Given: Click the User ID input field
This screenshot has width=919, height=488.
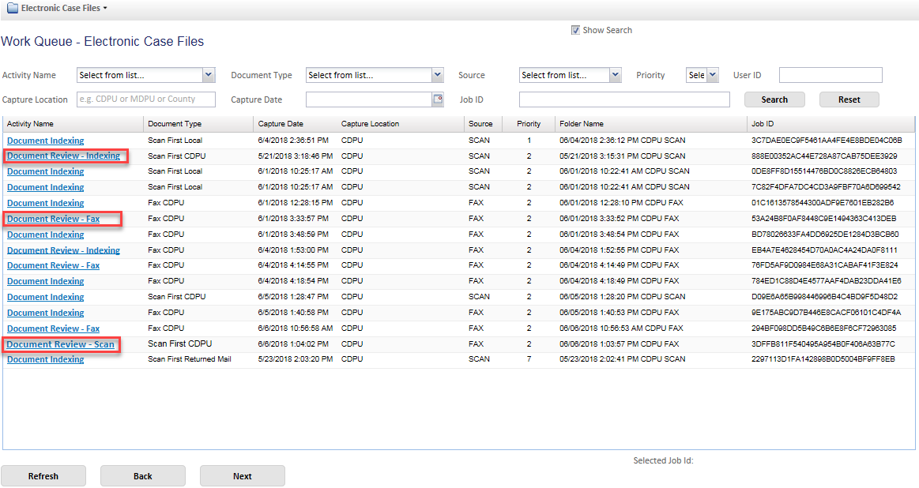Looking at the screenshot, I should [830, 75].
